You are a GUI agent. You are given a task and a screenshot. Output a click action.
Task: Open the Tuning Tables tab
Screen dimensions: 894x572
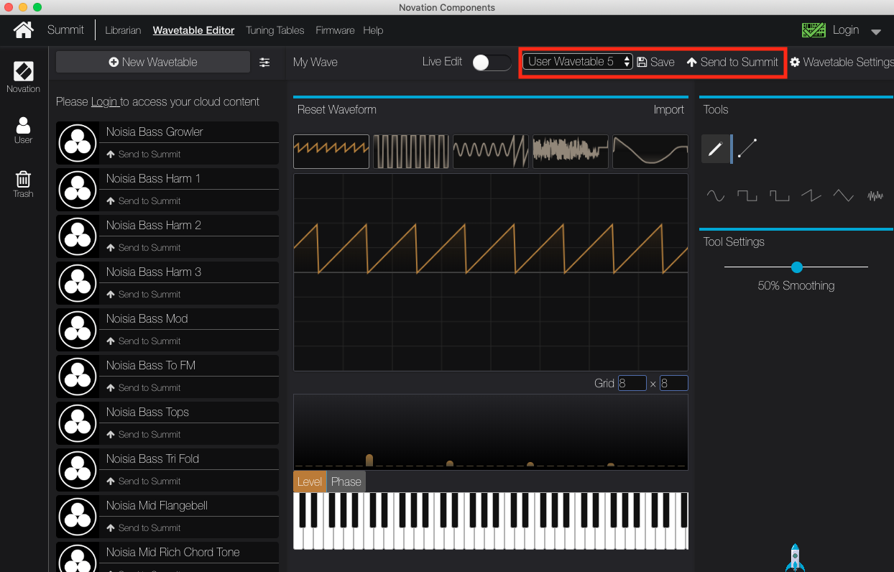click(x=275, y=30)
